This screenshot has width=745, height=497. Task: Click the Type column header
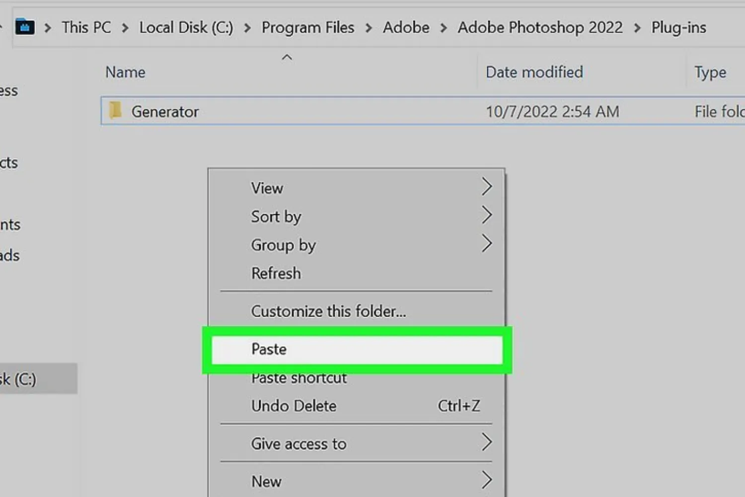click(710, 72)
